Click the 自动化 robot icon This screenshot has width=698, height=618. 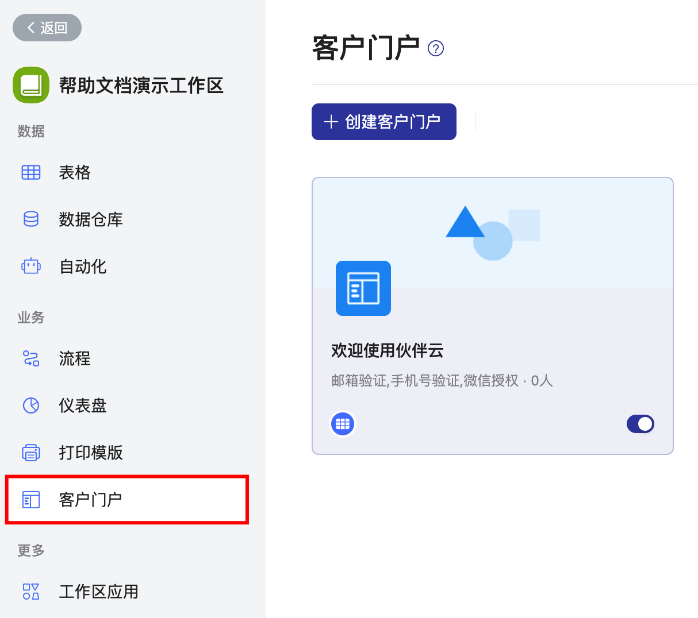(31, 266)
